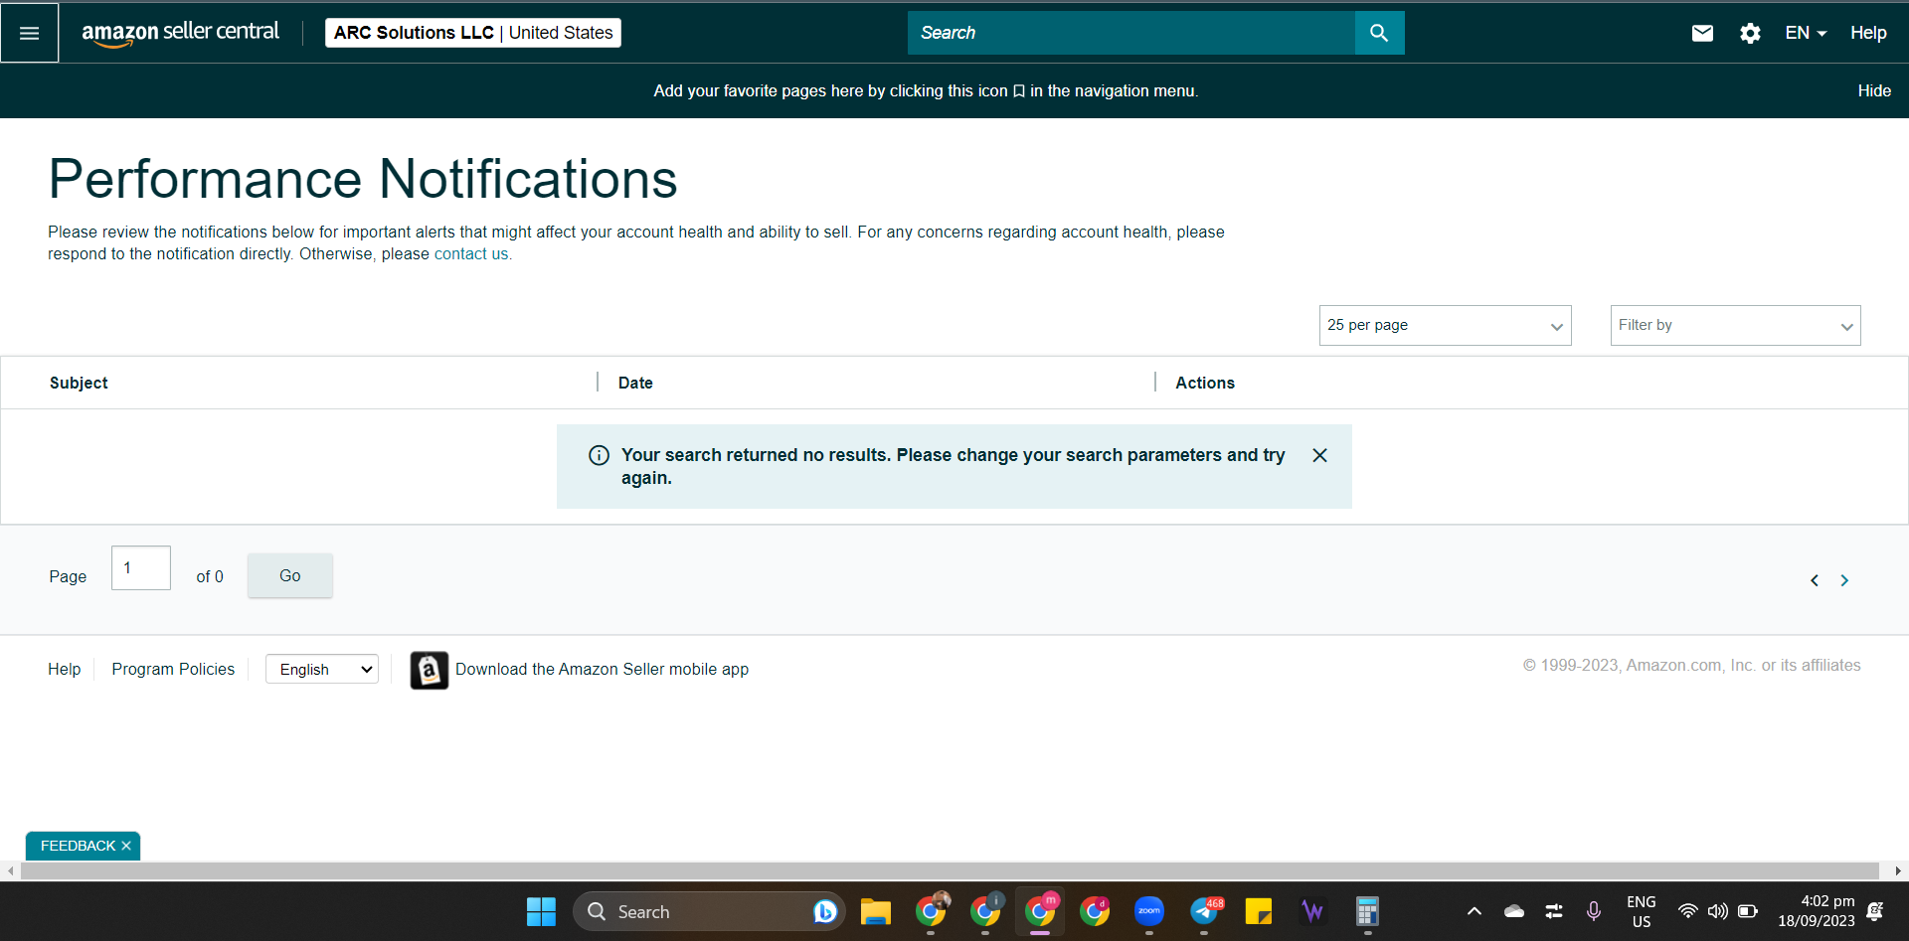Screen dimensions: 1909x941
Task: Click the ENG US input language indicator
Action: [x=1642, y=911]
